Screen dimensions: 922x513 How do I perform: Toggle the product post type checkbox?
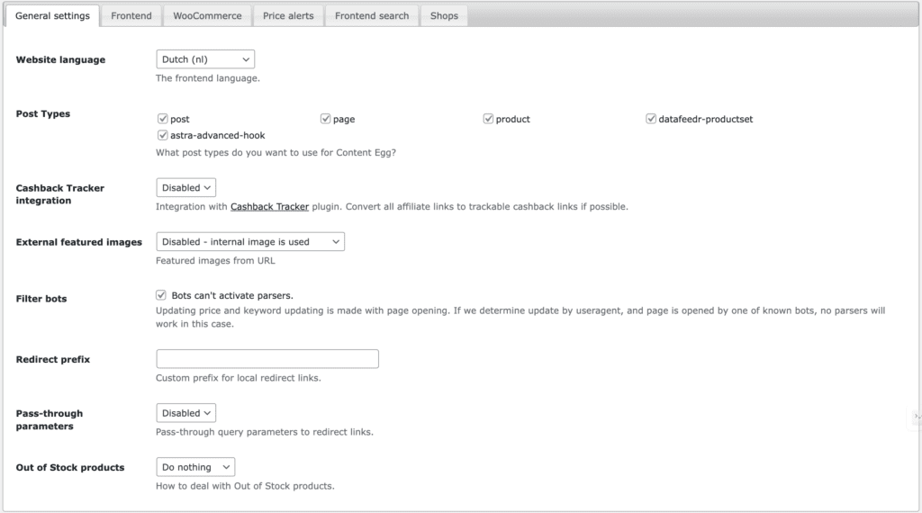[488, 119]
